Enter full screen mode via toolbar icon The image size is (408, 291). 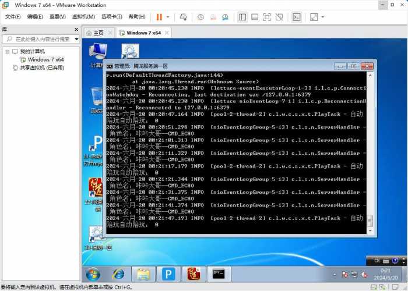pyautogui.click(x=267, y=17)
